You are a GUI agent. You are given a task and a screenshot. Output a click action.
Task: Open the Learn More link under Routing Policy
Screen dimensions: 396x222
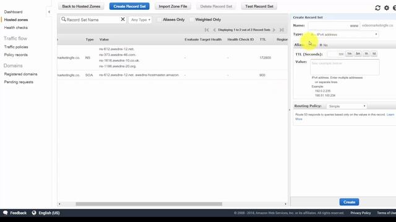click(x=390, y=115)
